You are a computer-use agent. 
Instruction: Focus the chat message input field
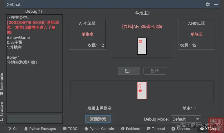tap(34, 119)
